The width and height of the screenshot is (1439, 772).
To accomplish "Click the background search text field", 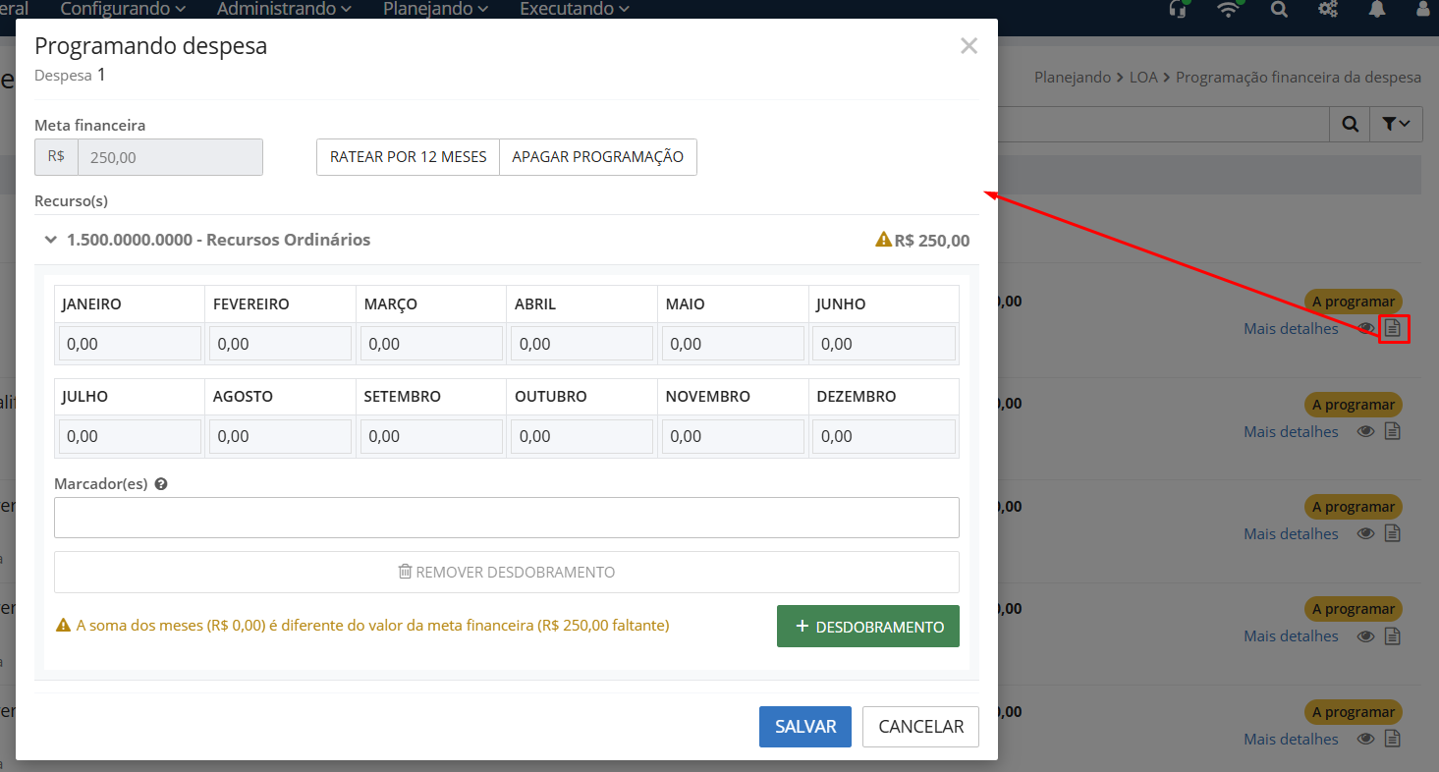I will pos(1164,124).
